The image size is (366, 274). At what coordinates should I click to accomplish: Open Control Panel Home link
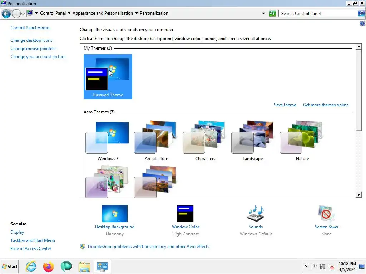point(30,28)
